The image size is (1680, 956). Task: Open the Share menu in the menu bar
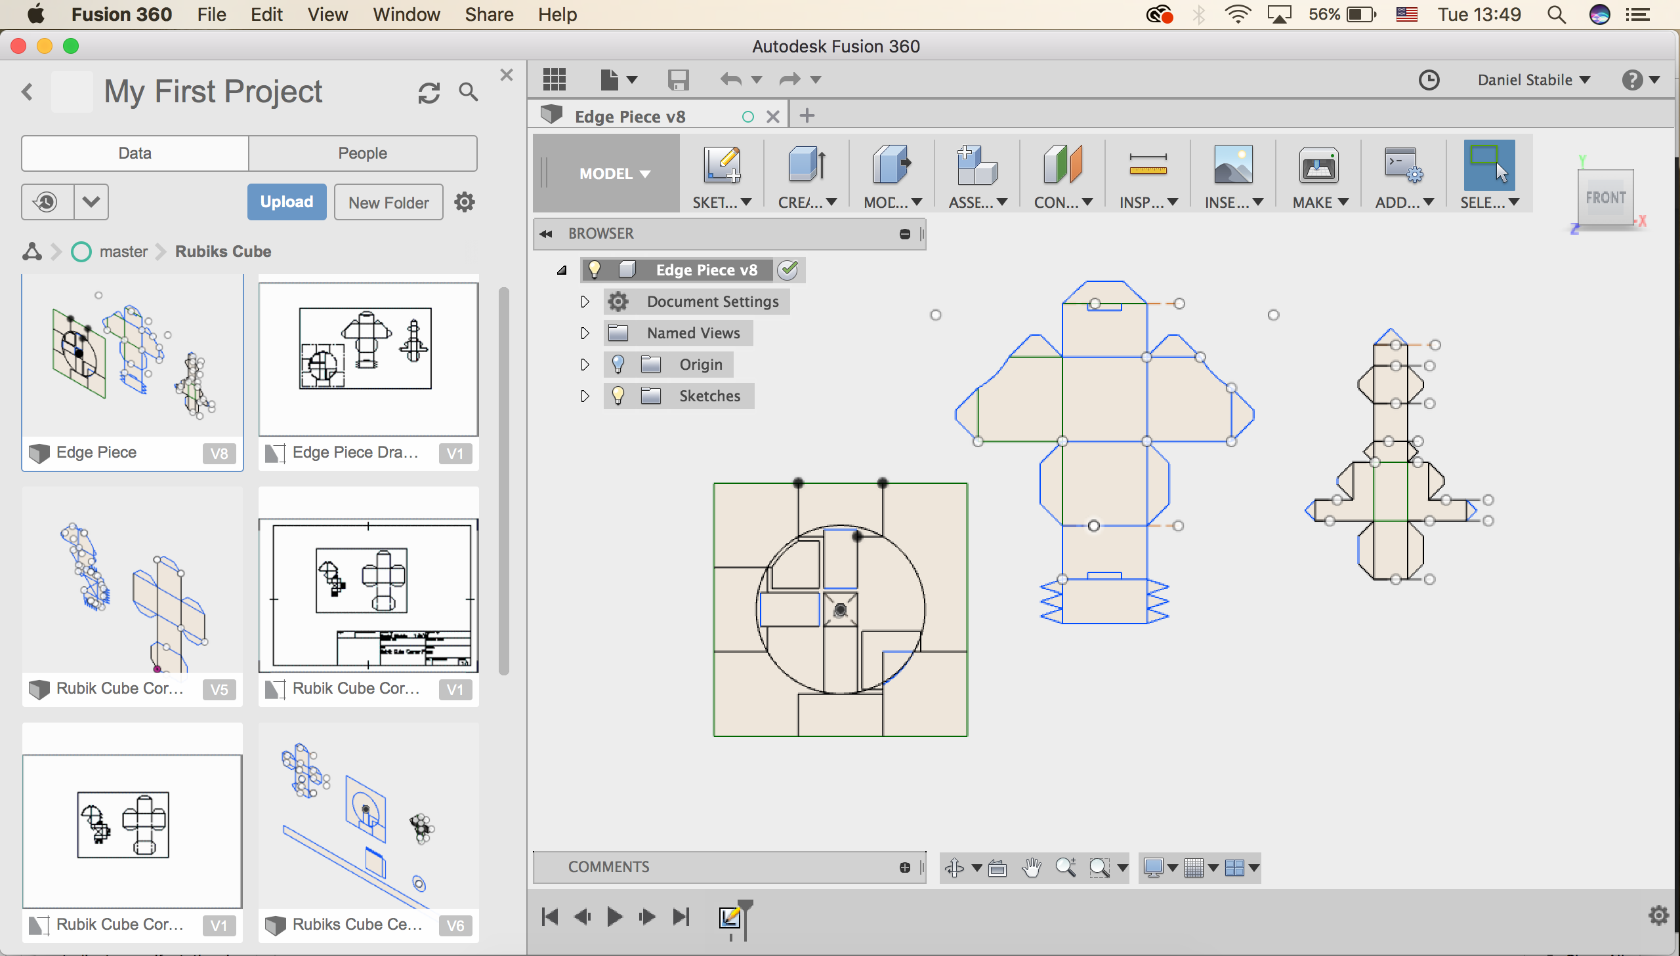(x=489, y=14)
